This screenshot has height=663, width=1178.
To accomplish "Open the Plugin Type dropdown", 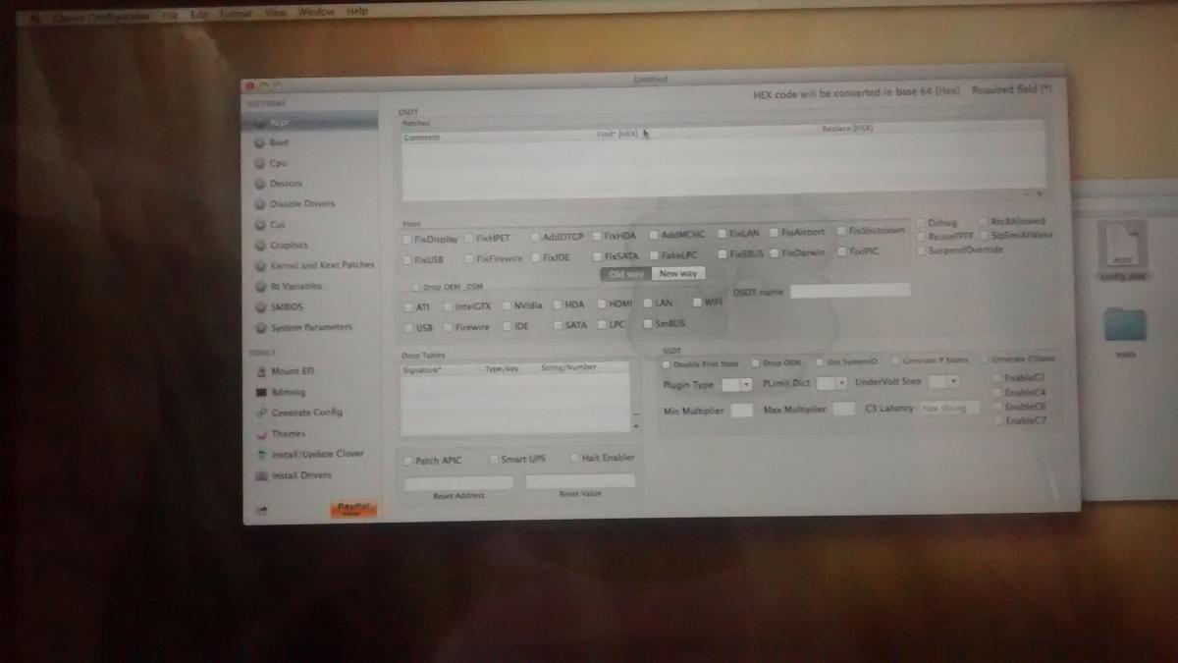I will (x=736, y=384).
